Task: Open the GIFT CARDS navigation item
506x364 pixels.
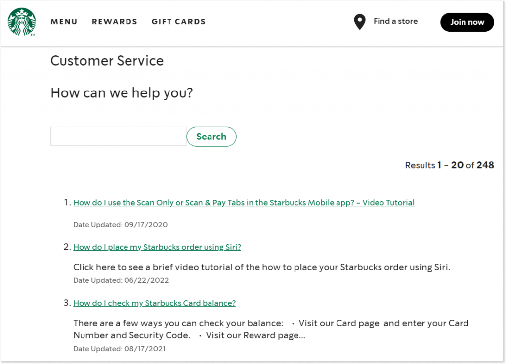Action: coord(178,22)
